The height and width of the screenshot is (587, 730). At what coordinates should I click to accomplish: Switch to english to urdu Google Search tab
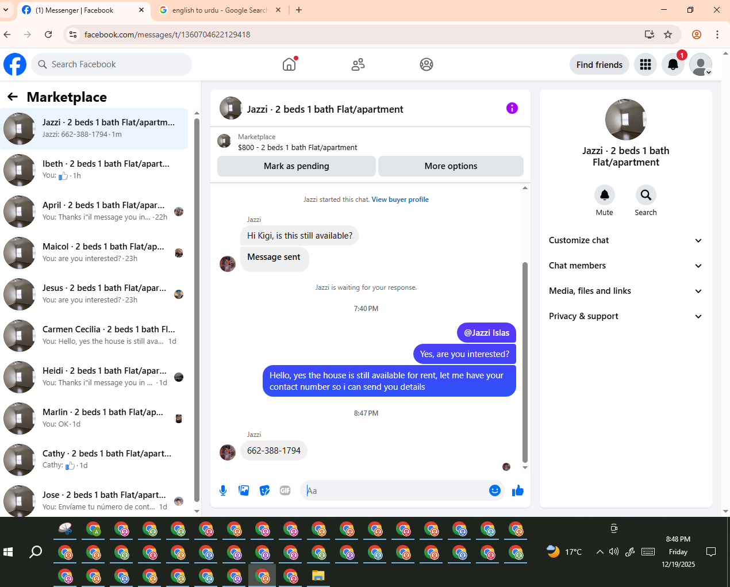220,10
